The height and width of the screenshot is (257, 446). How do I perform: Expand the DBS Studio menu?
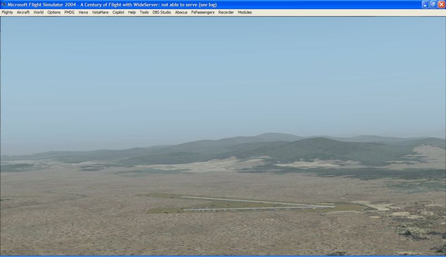tap(162, 12)
